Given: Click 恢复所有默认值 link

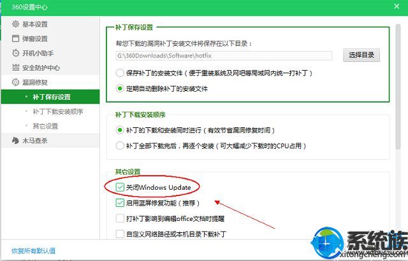Looking at the screenshot, I should (x=33, y=251).
